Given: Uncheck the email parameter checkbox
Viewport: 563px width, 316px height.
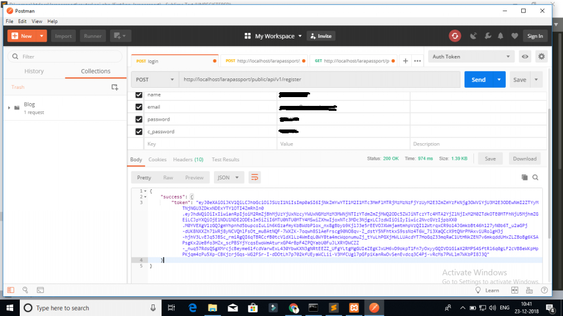Looking at the screenshot, I should pyautogui.click(x=139, y=107).
